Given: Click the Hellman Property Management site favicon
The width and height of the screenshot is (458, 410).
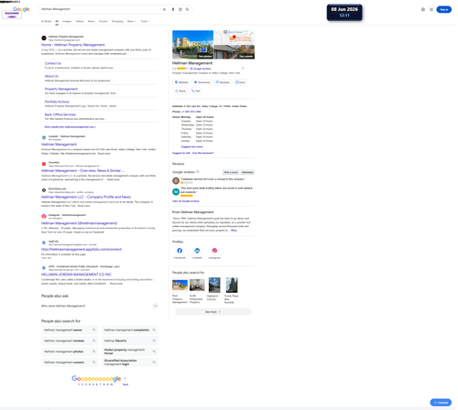Looking at the screenshot, I should click(x=44, y=38).
